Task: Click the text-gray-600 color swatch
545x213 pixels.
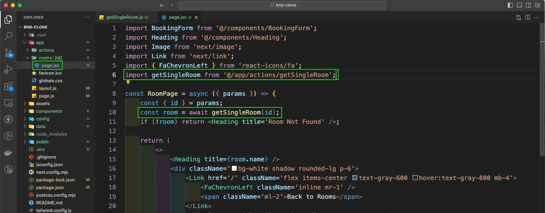Action: point(355,178)
